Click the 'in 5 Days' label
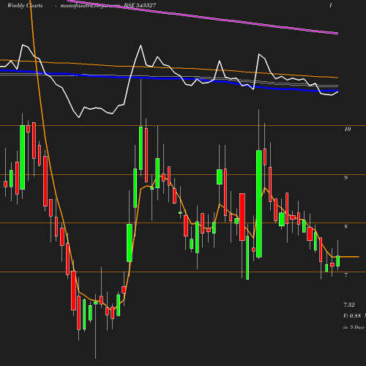366x366 pixels. tap(354, 327)
